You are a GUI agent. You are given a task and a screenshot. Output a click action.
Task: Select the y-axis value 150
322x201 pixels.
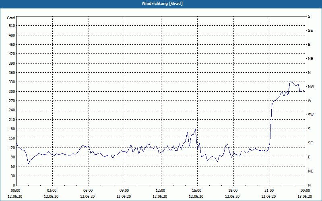tap(12, 138)
